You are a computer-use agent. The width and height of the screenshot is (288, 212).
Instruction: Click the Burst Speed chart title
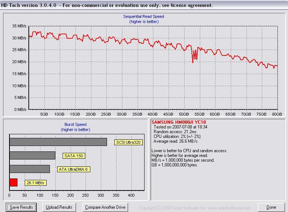click(75, 124)
